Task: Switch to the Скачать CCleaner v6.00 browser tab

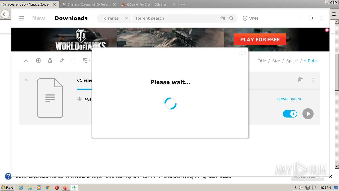Action: point(89,5)
